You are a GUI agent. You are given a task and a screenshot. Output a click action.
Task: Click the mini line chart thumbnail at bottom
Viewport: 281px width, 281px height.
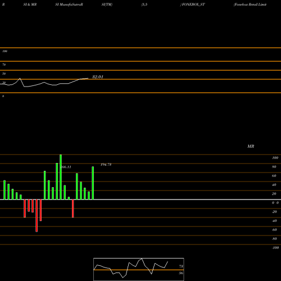(x=139, y=269)
